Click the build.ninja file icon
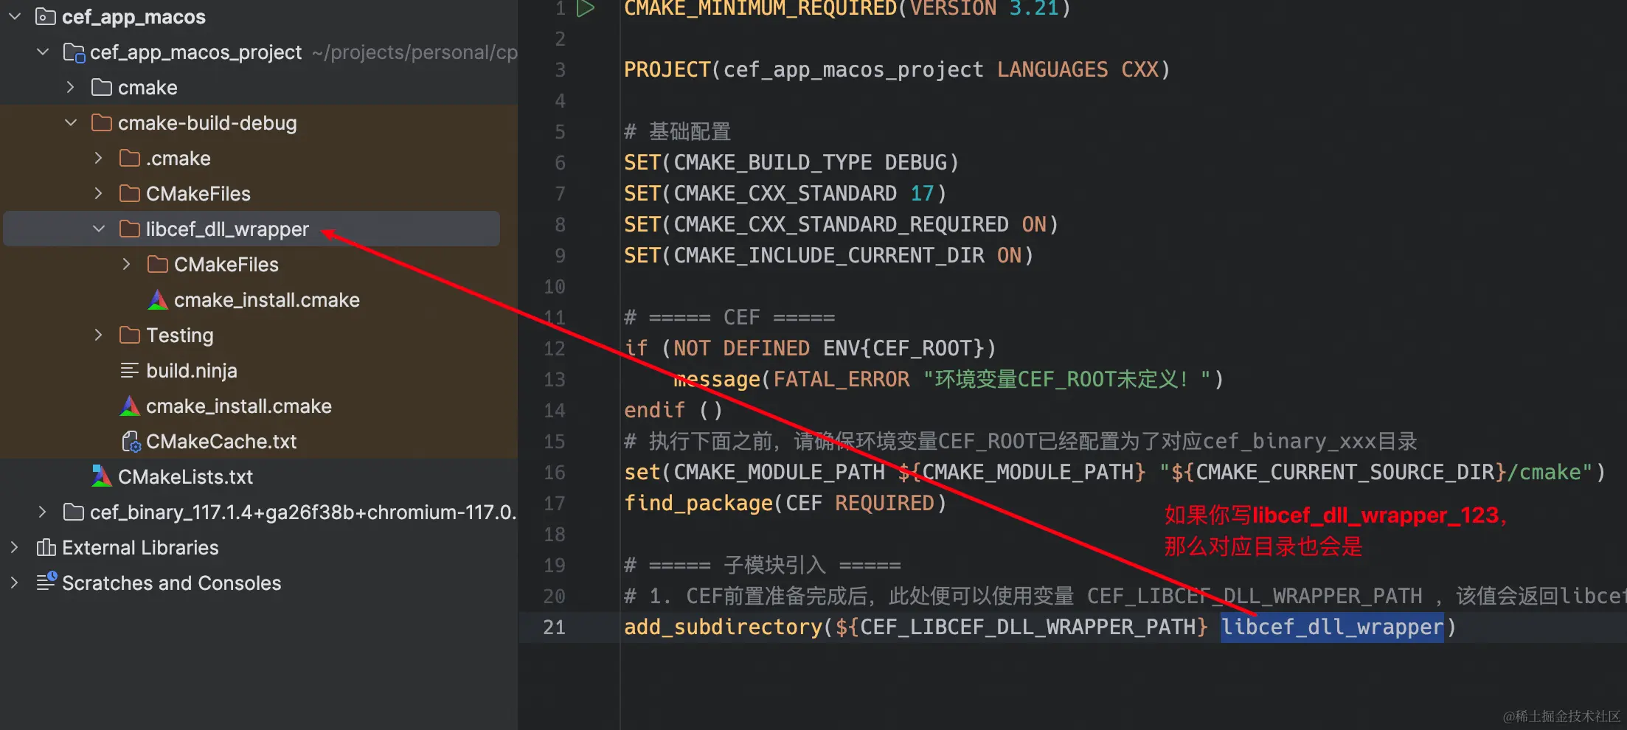The height and width of the screenshot is (730, 1627). (x=130, y=370)
